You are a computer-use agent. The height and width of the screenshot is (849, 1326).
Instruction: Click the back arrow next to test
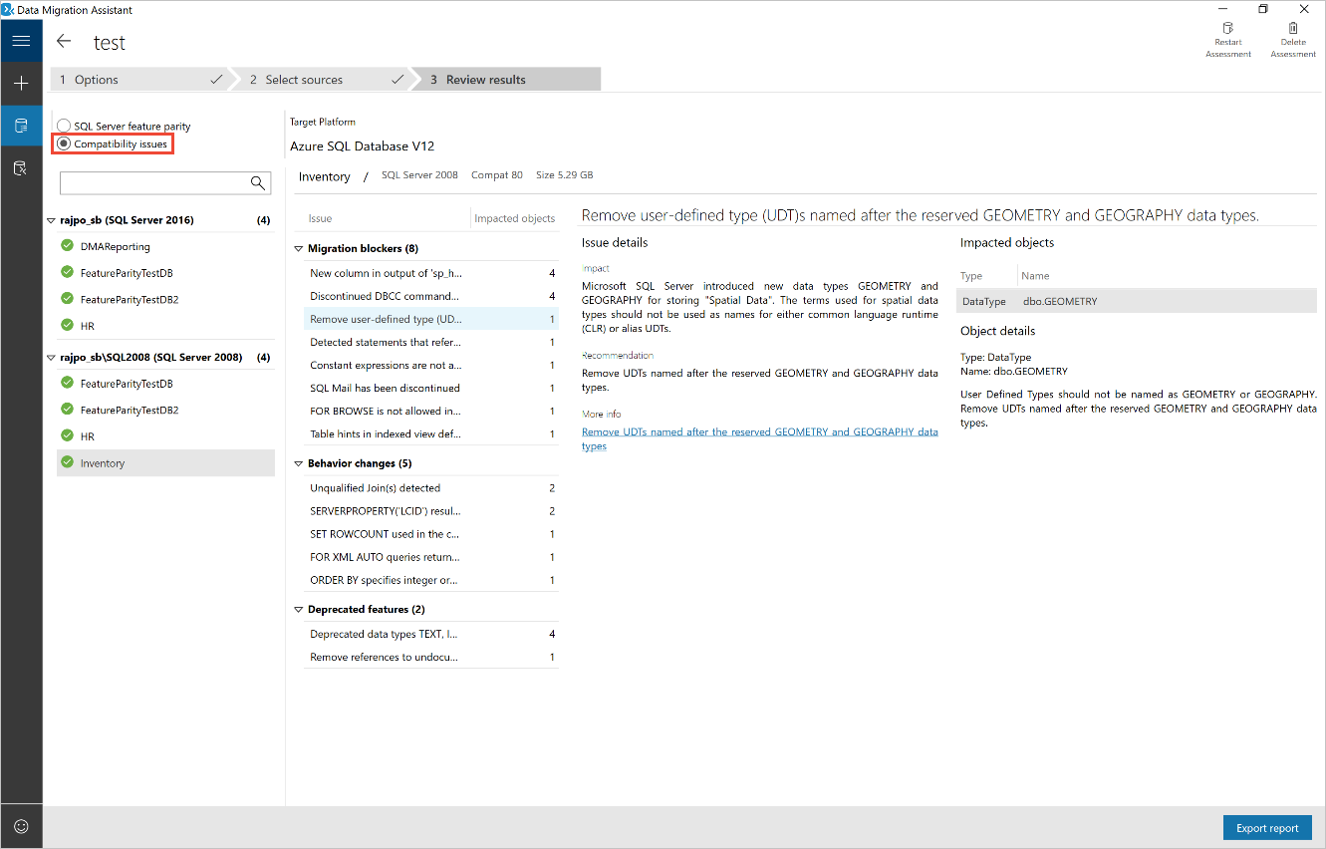[x=65, y=42]
